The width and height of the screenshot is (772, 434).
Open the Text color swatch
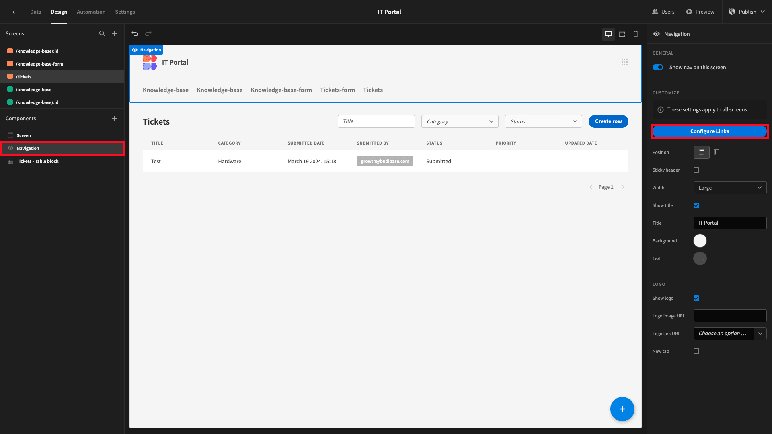(700, 258)
